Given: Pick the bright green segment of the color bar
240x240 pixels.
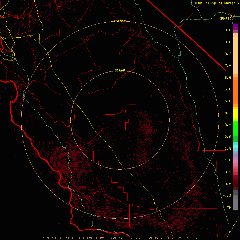Looking at the screenshot, I should pos(235,129).
